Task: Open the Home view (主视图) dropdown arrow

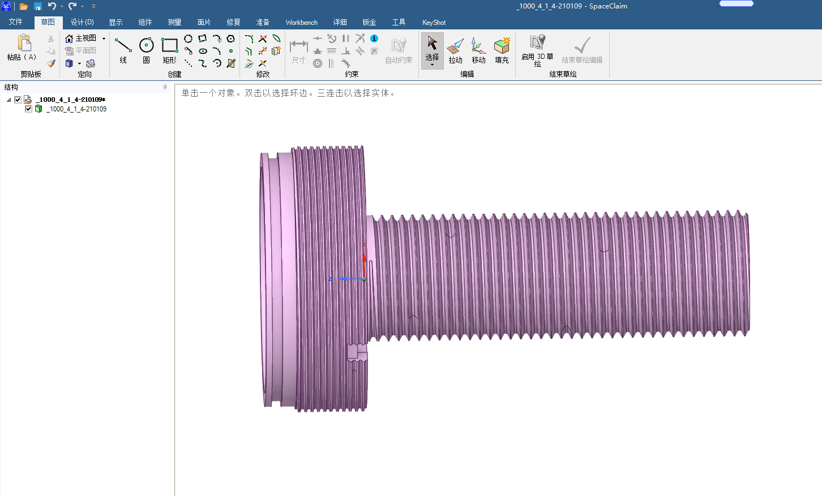Action: coord(104,38)
